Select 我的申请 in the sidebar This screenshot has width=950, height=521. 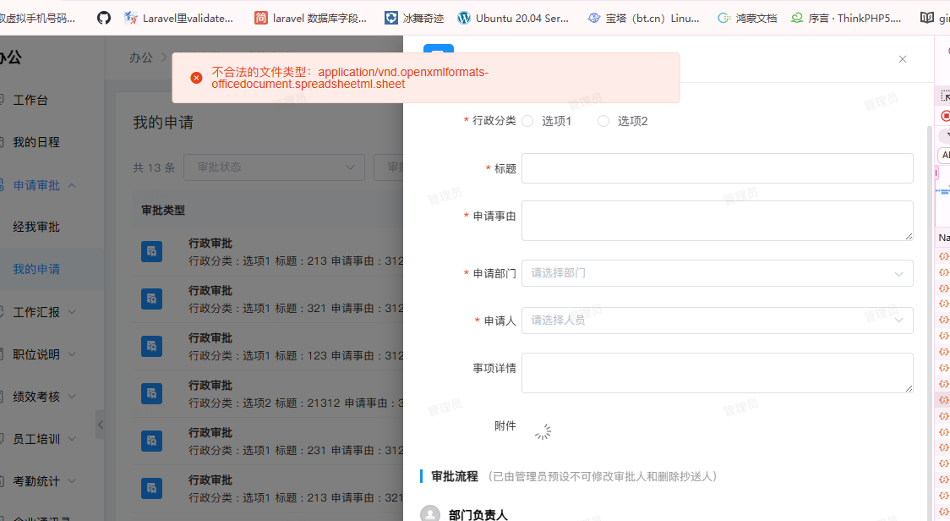click(36, 270)
